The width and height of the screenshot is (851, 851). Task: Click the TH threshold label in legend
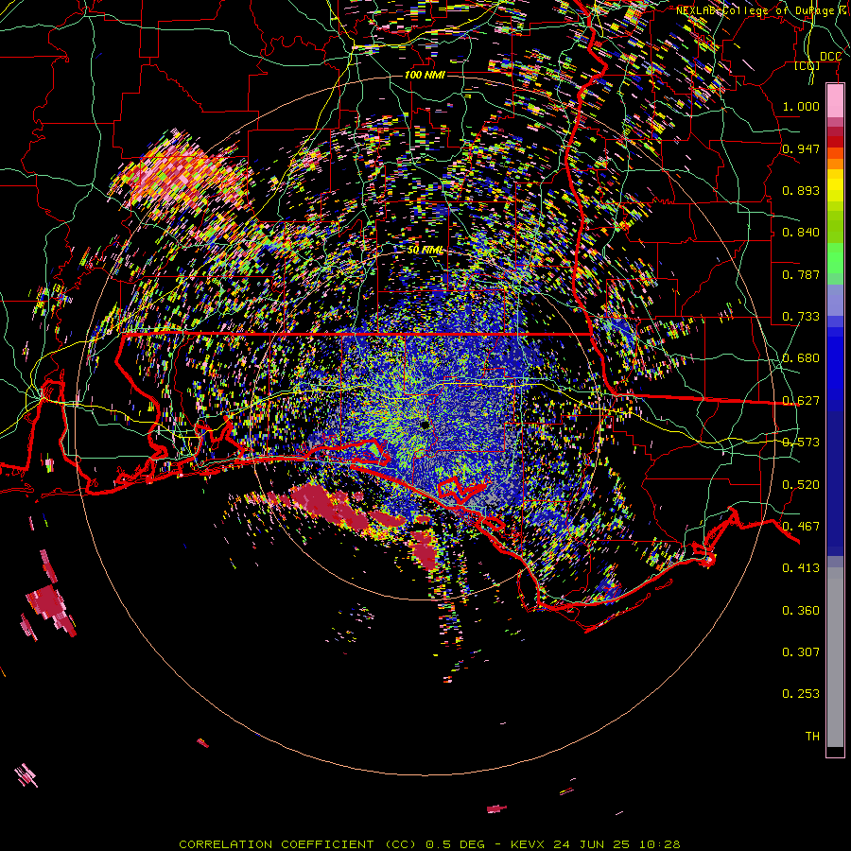pos(812,737)
